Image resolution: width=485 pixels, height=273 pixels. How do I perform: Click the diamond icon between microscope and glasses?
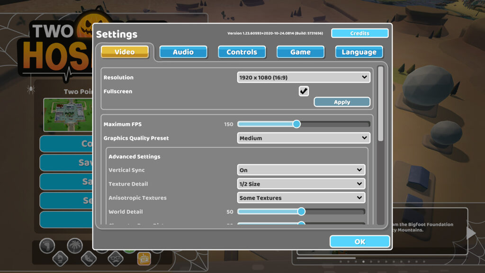tap(89, 258)
